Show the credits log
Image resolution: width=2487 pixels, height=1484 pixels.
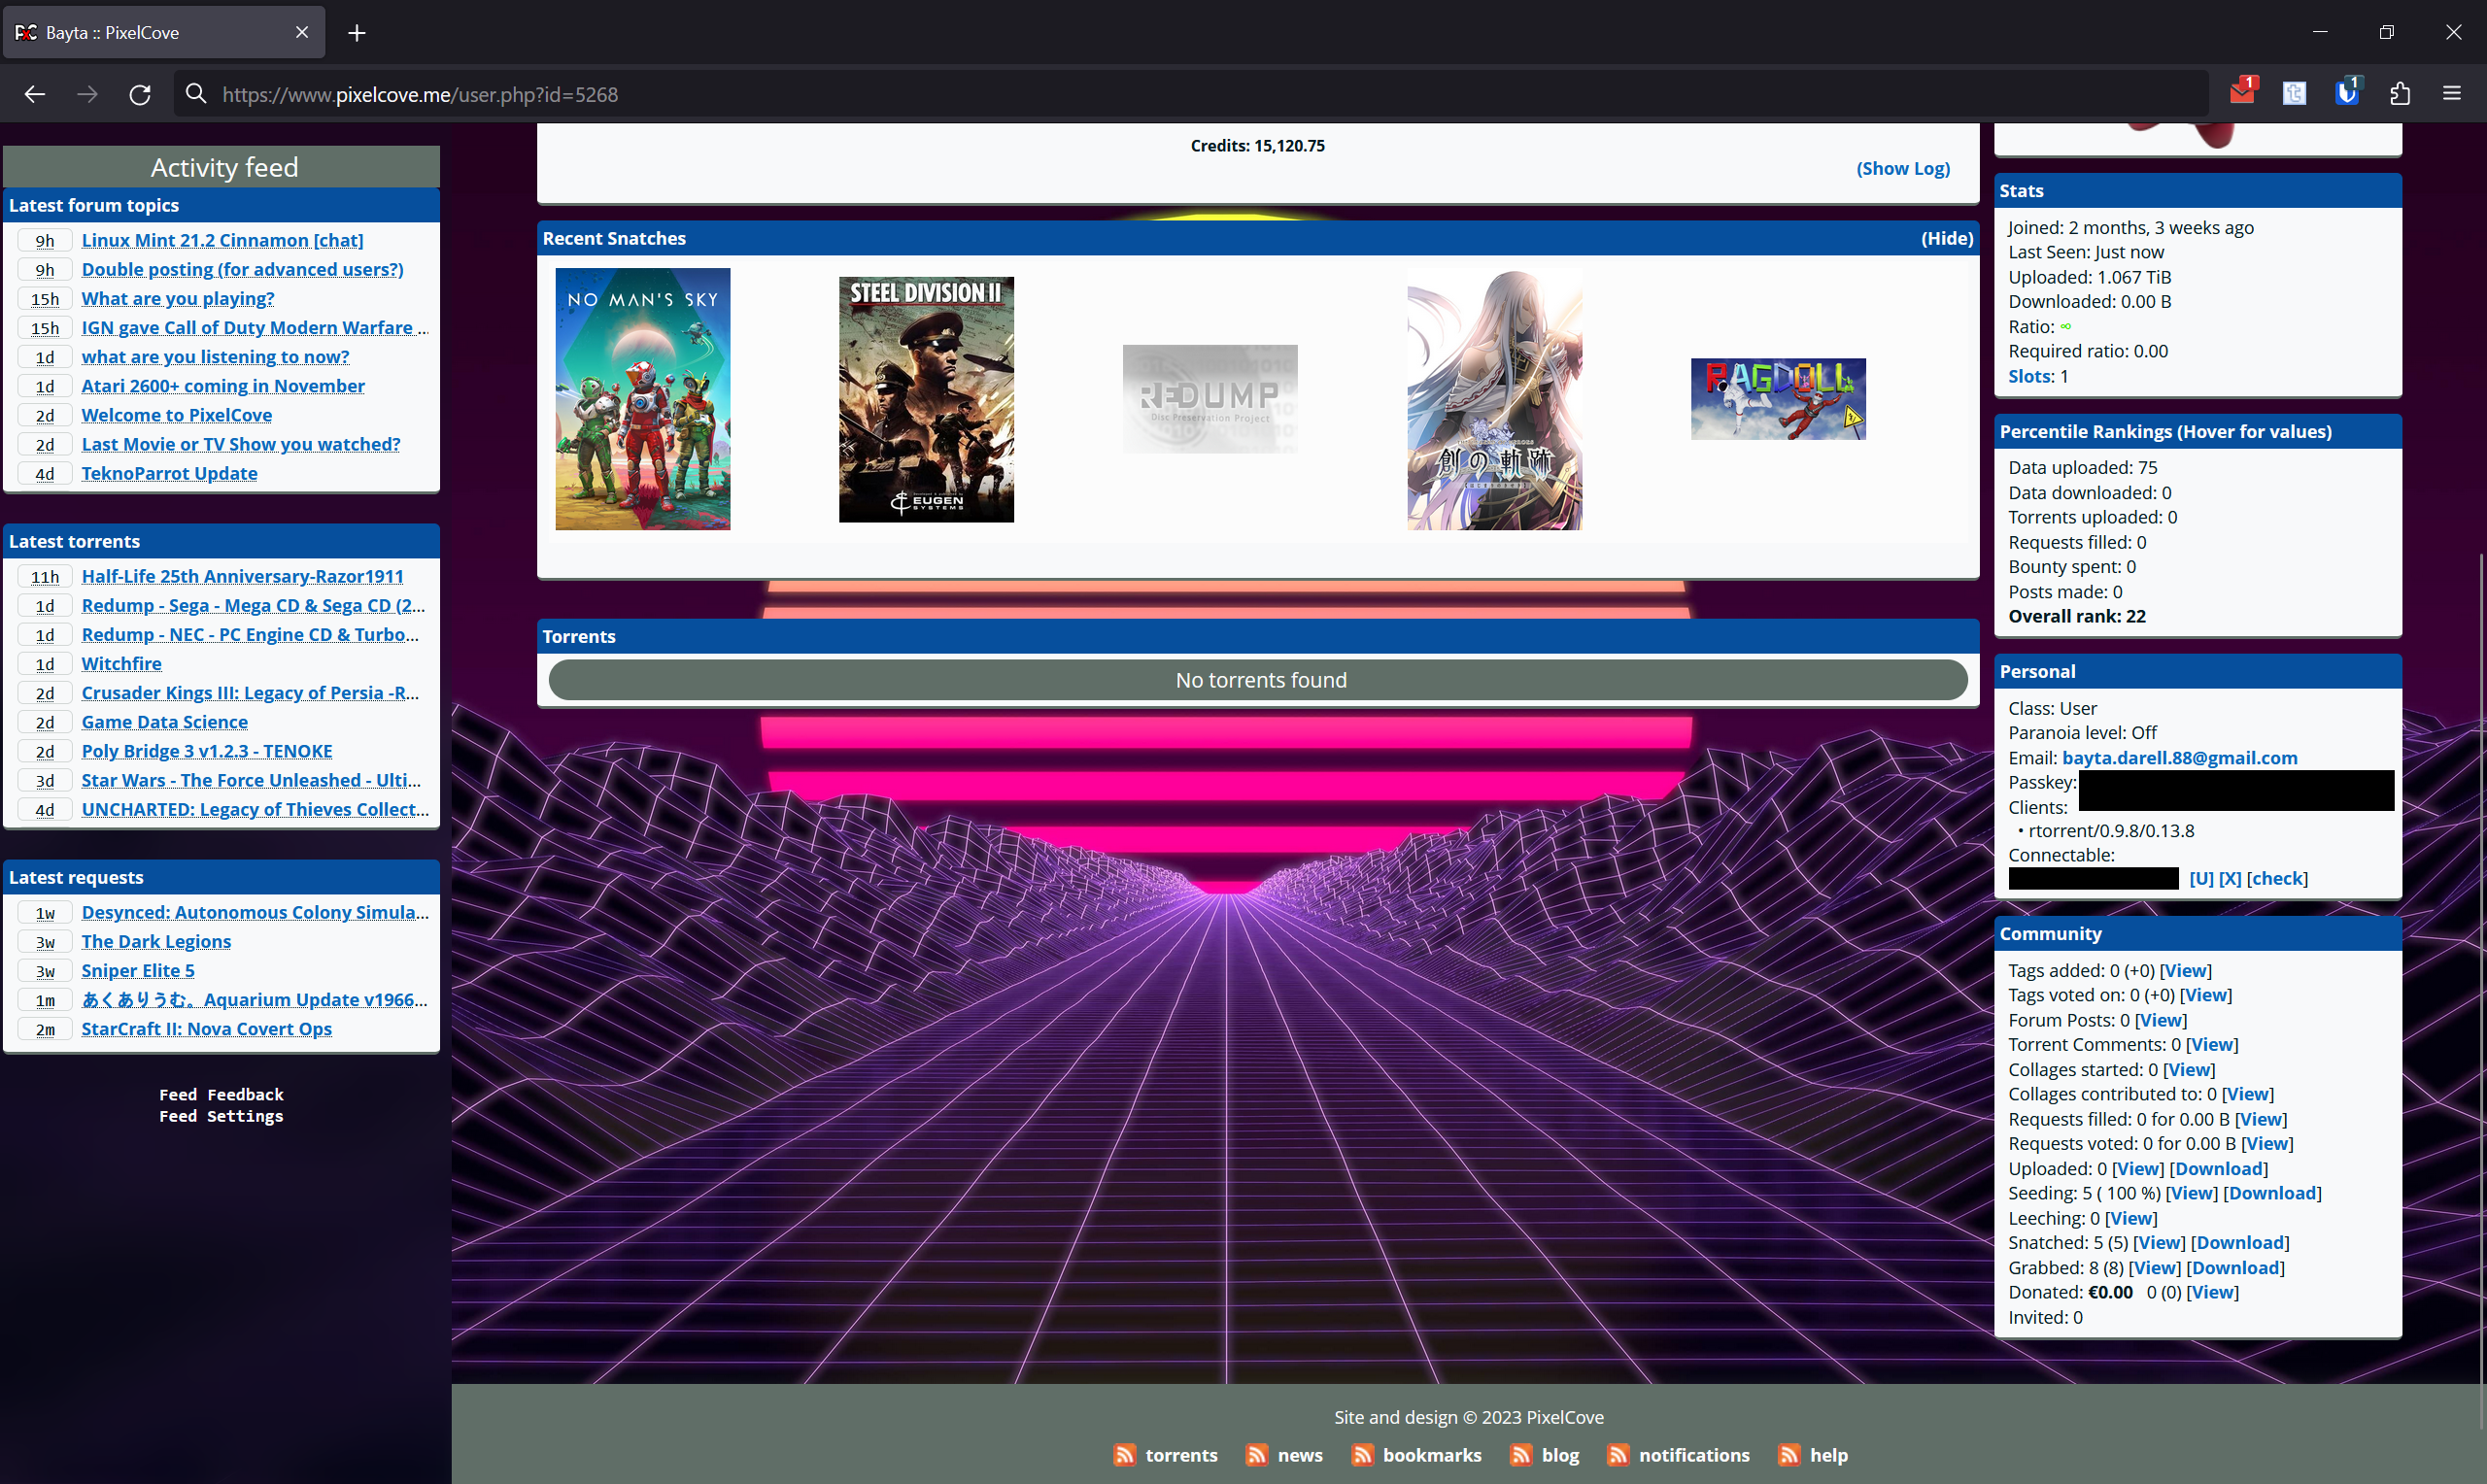(x=1902, y=168)
